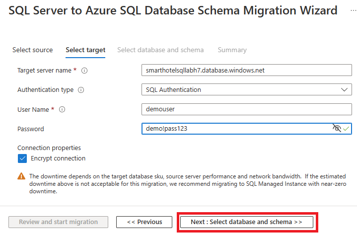Screen dimensions: 357x235
Task: Click the green checkmark in Password field
Action: pos(346,129)
